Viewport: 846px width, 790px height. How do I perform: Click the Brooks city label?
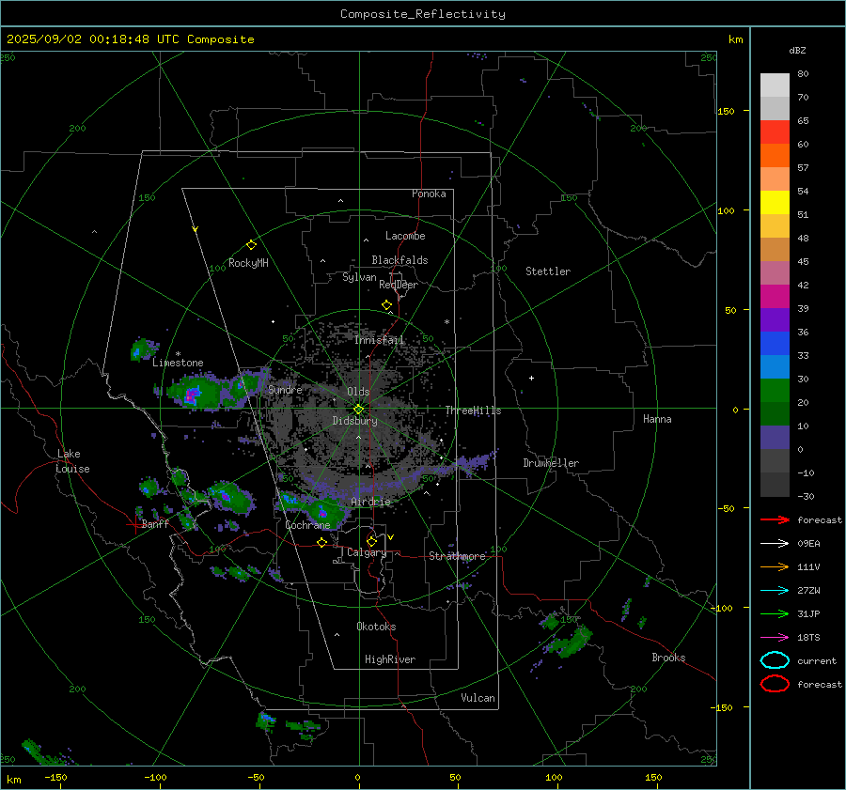[x=668, y=658]
